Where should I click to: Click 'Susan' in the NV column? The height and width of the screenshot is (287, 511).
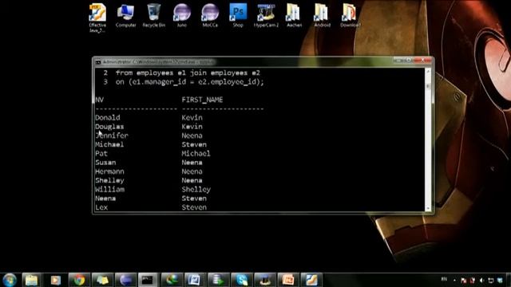tap(105, 163)
